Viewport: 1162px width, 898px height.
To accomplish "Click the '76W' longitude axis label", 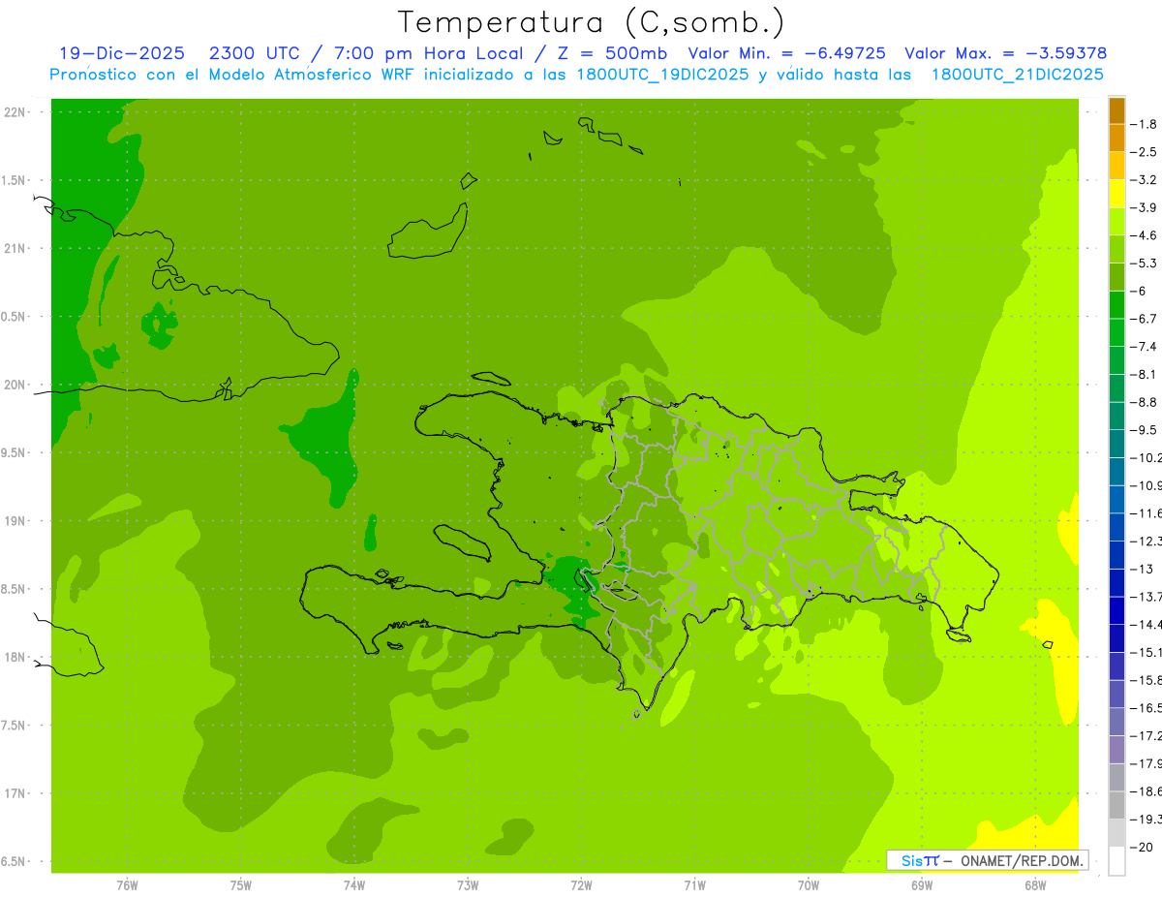I will click(x=127, y=885).
